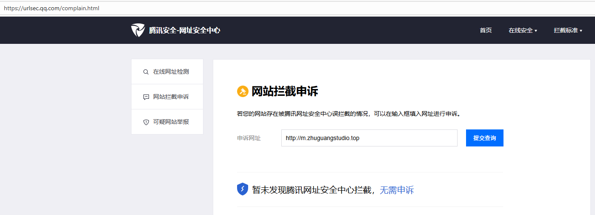Select 可疑网站举报 in the sidebar
Viewport: 595px width, 215px height.
(167, 122)
